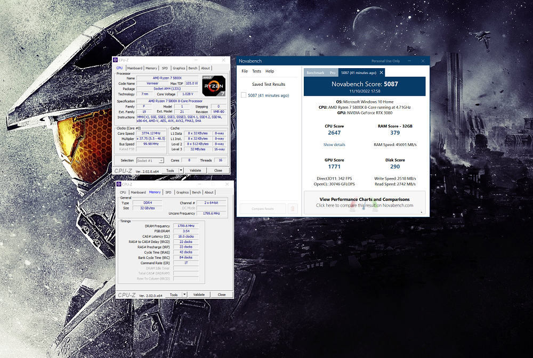Open Memory tab in the upper CPU-Z window

pos(151,68)
